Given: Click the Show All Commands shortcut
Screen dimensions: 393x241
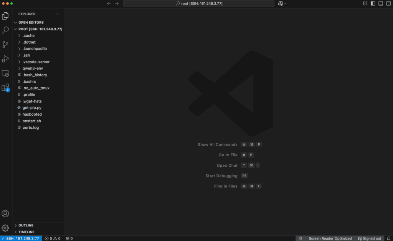Looking at the screenshot, I should point(230,145).
